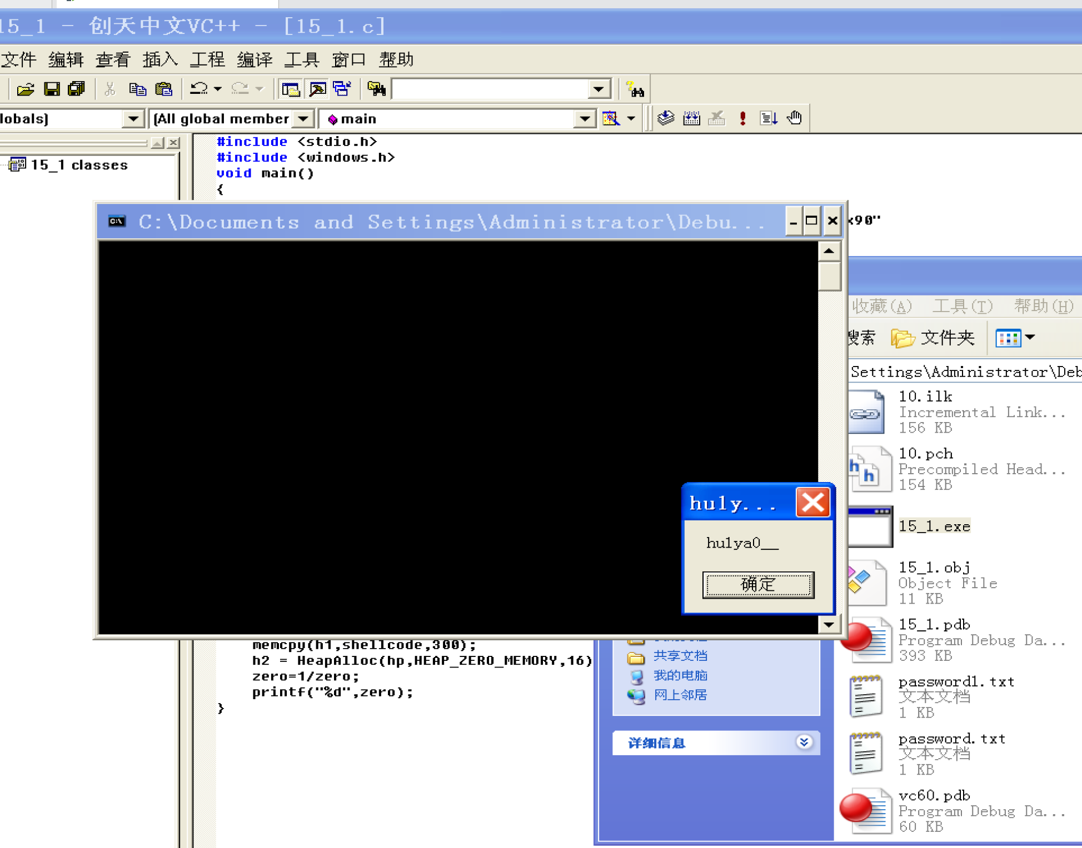Select the 15_1 classes tree item
Viewport: 1082px width, 848px height.
coord(79,165)
